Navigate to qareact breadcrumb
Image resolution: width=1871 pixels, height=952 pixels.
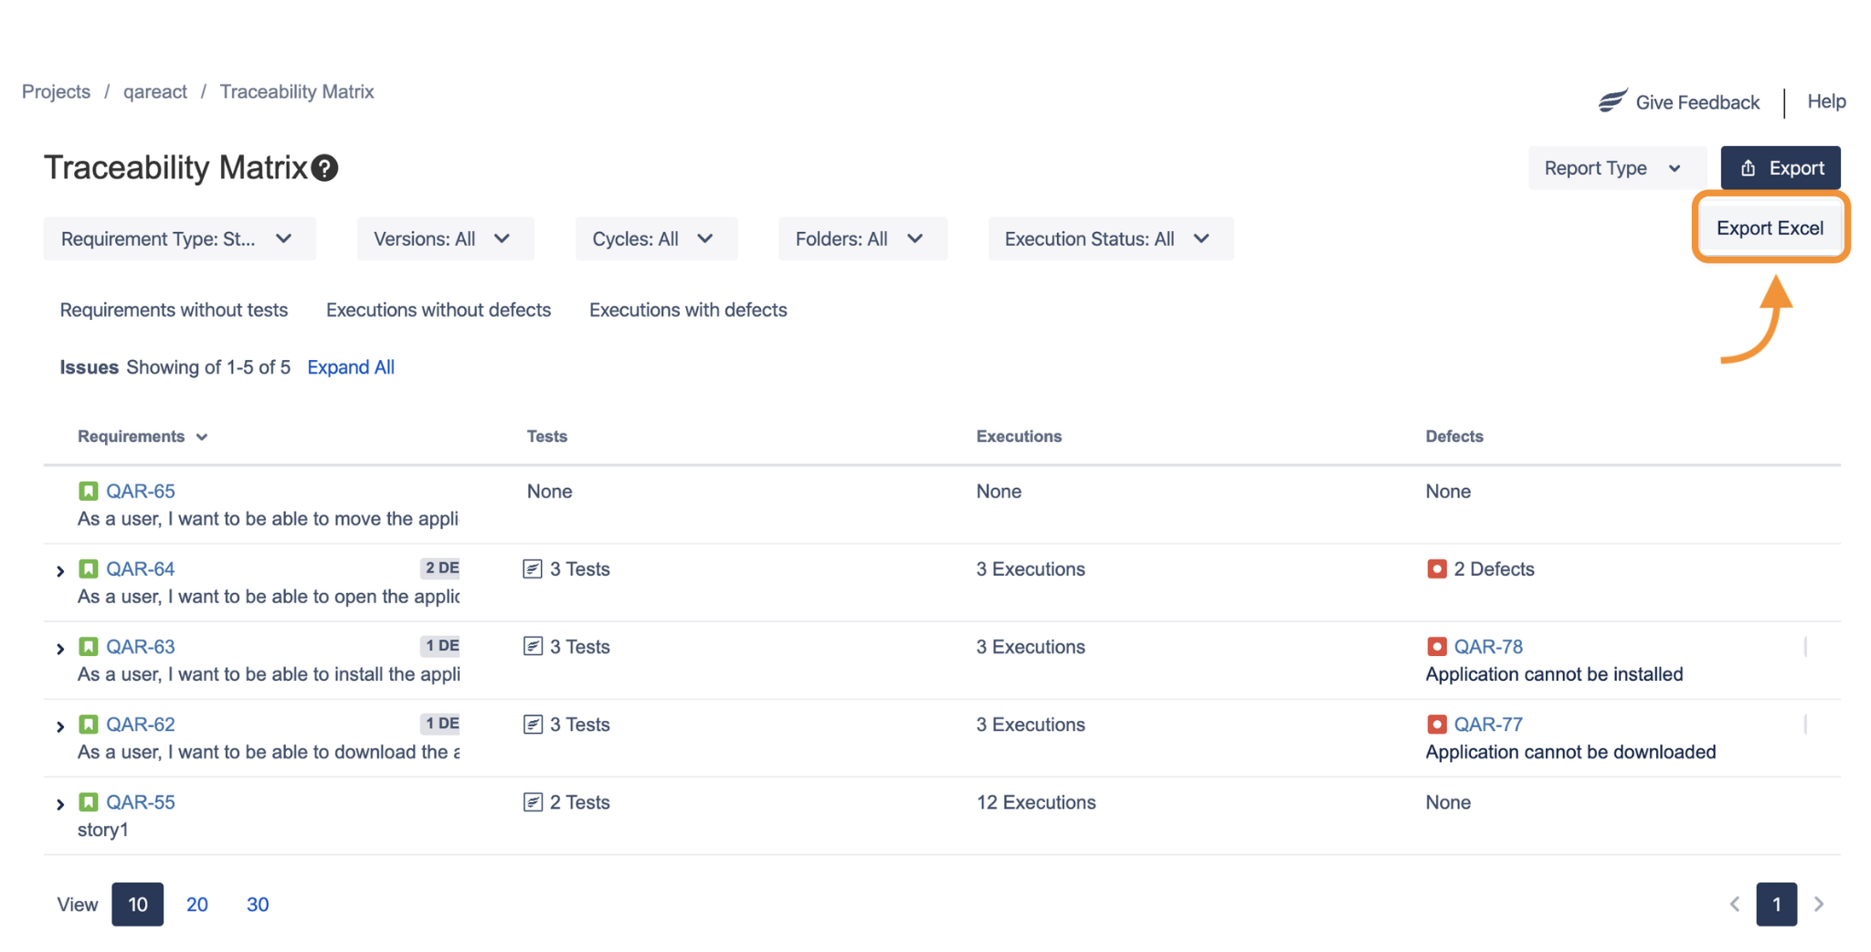tap(155, 91)
